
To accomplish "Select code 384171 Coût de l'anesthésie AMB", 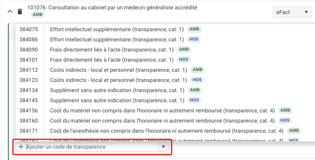I will pyautogui.click(x=165, y=131).
